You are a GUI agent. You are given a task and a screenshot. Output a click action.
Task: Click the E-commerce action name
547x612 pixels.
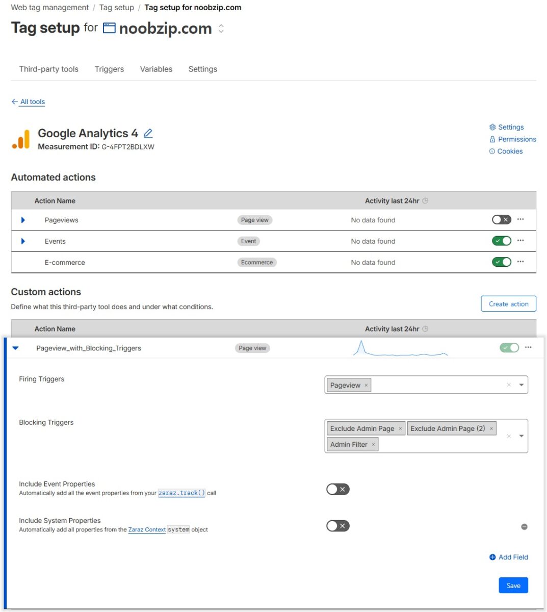65,263
